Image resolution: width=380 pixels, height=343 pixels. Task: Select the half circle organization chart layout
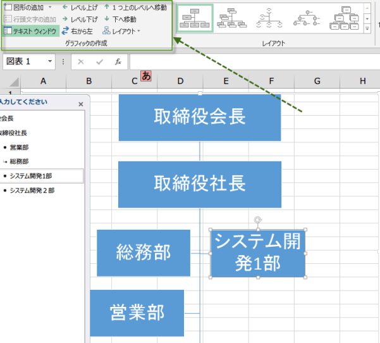pyautogui.click(x=269, y=18)
